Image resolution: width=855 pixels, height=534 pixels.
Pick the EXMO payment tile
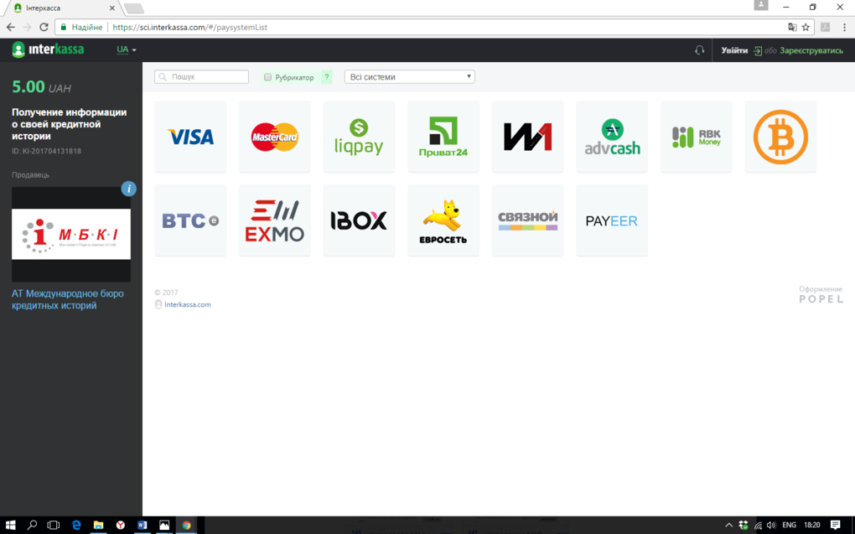tap(274, 220)
